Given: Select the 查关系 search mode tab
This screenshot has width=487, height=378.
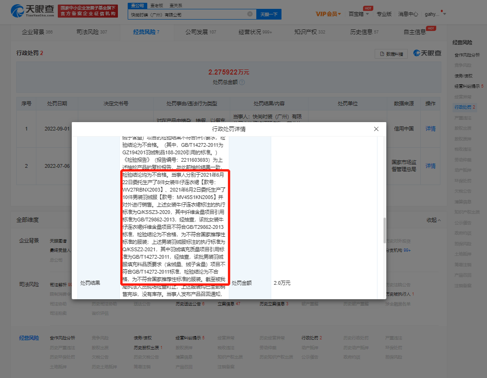Looking at the screenshot, I should (x=175, y=6).
